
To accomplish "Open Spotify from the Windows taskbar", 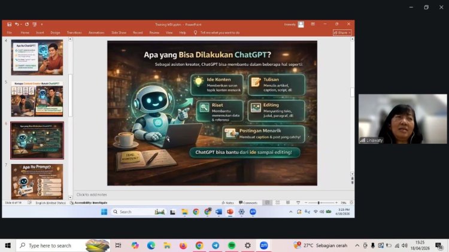I will [x=232, y=245].
